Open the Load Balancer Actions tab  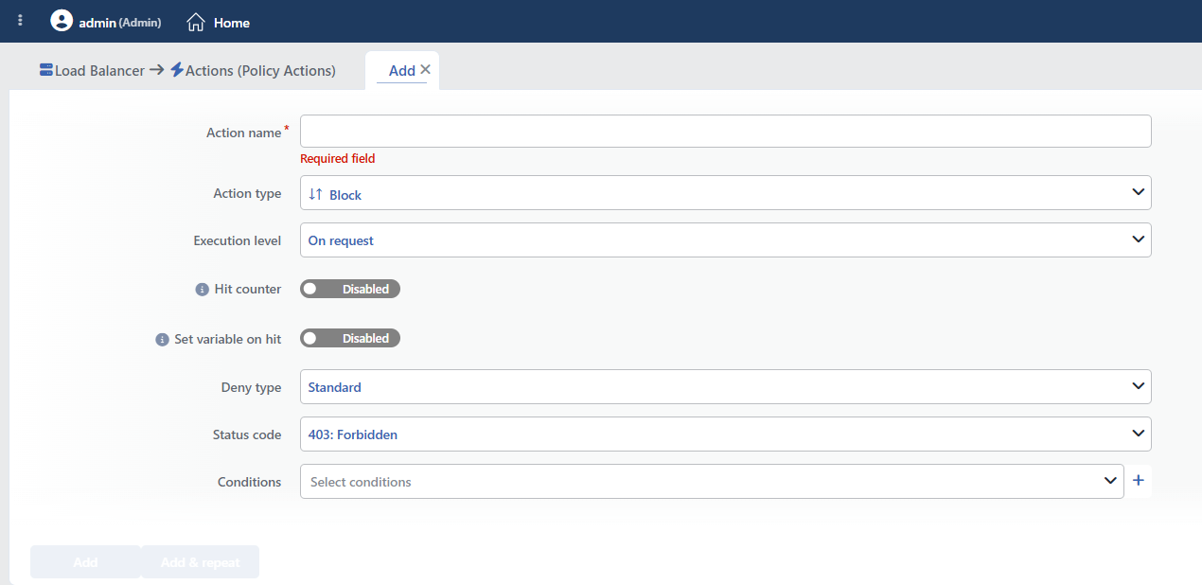pyautogui.click(x=187, y=70)
